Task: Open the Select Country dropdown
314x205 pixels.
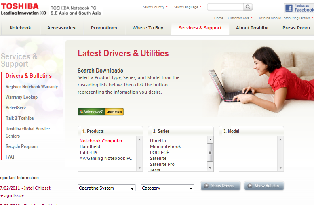Action: pos(156,7)
